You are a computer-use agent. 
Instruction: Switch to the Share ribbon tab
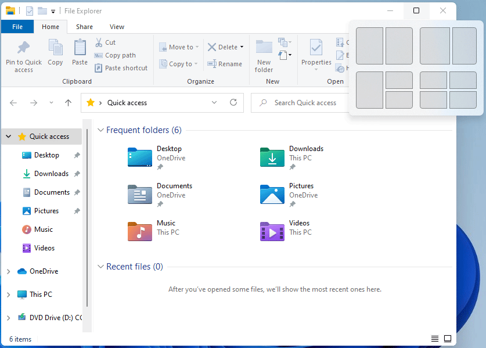pos(84,27)
